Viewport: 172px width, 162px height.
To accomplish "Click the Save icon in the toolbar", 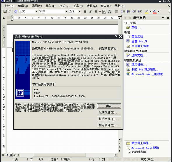I will (5, 12).
